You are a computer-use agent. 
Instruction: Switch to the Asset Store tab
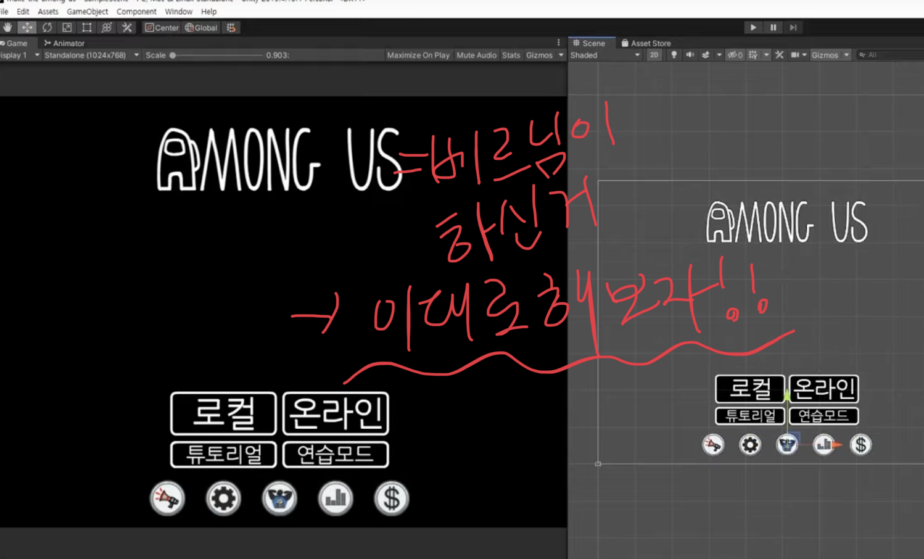[646, 43]
